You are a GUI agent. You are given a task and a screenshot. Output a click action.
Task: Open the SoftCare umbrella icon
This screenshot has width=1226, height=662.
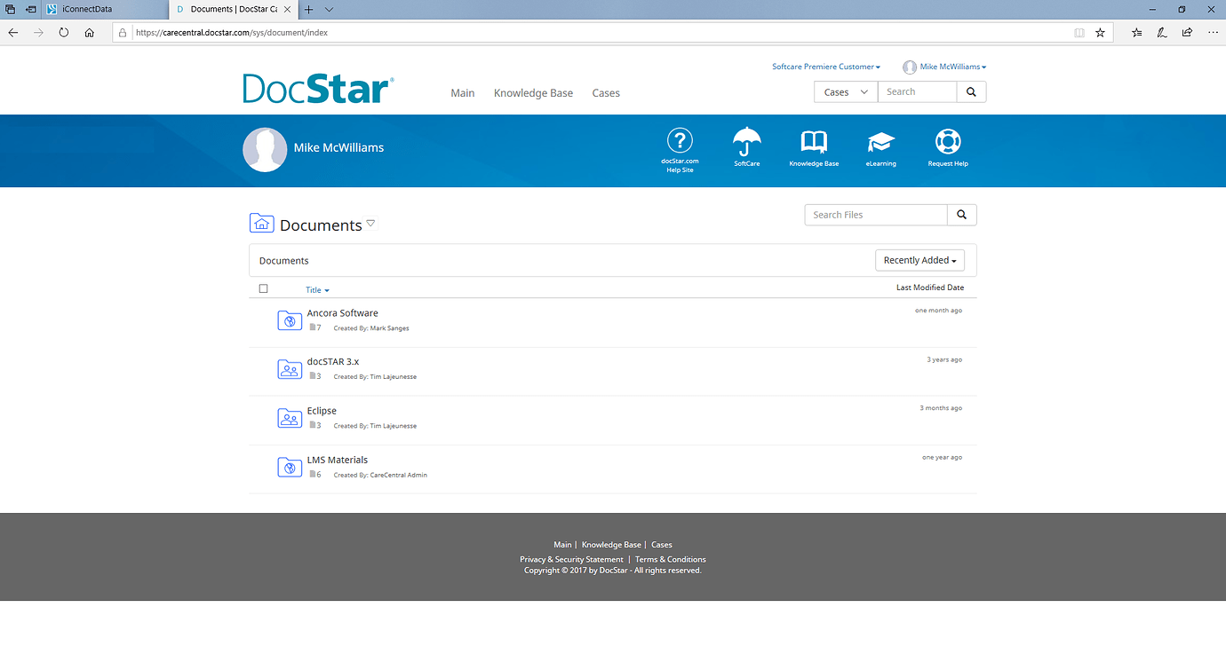pyautogui.click(x=746, y=142)
